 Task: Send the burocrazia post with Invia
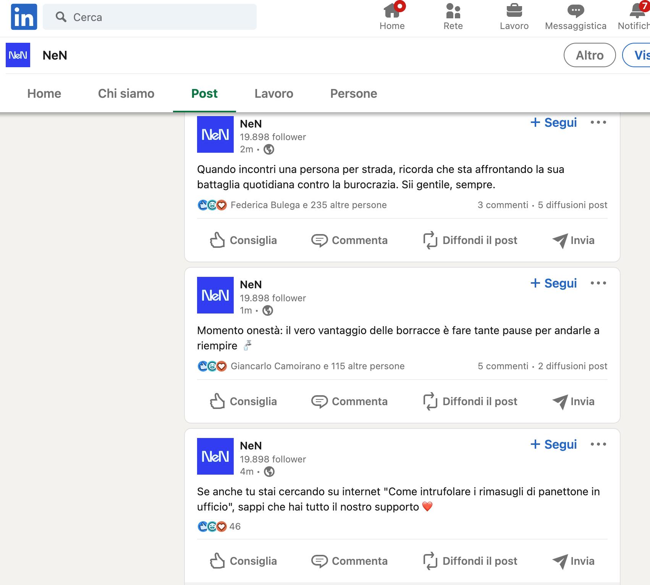(573, 240)
